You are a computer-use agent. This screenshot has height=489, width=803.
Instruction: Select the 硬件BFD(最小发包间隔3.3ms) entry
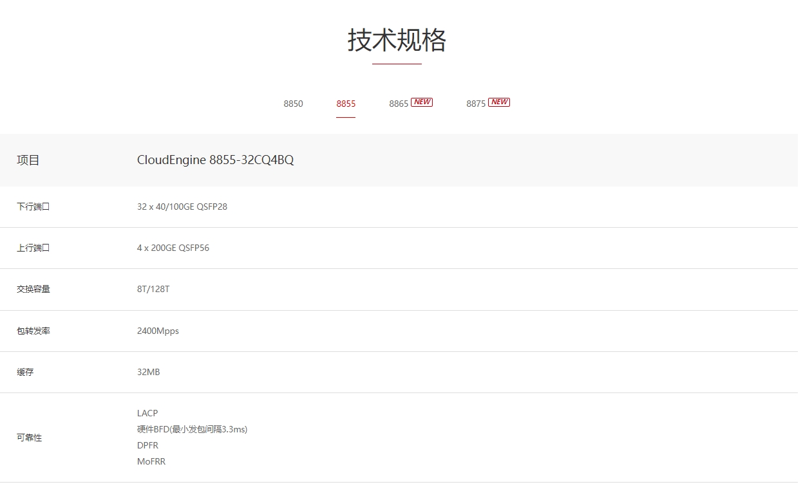point(192,429)
